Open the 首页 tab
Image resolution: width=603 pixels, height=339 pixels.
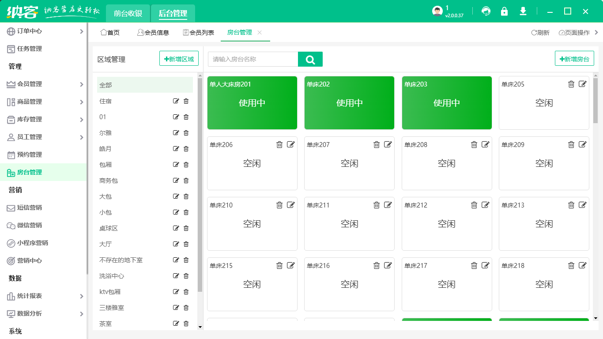click(110, 33)
